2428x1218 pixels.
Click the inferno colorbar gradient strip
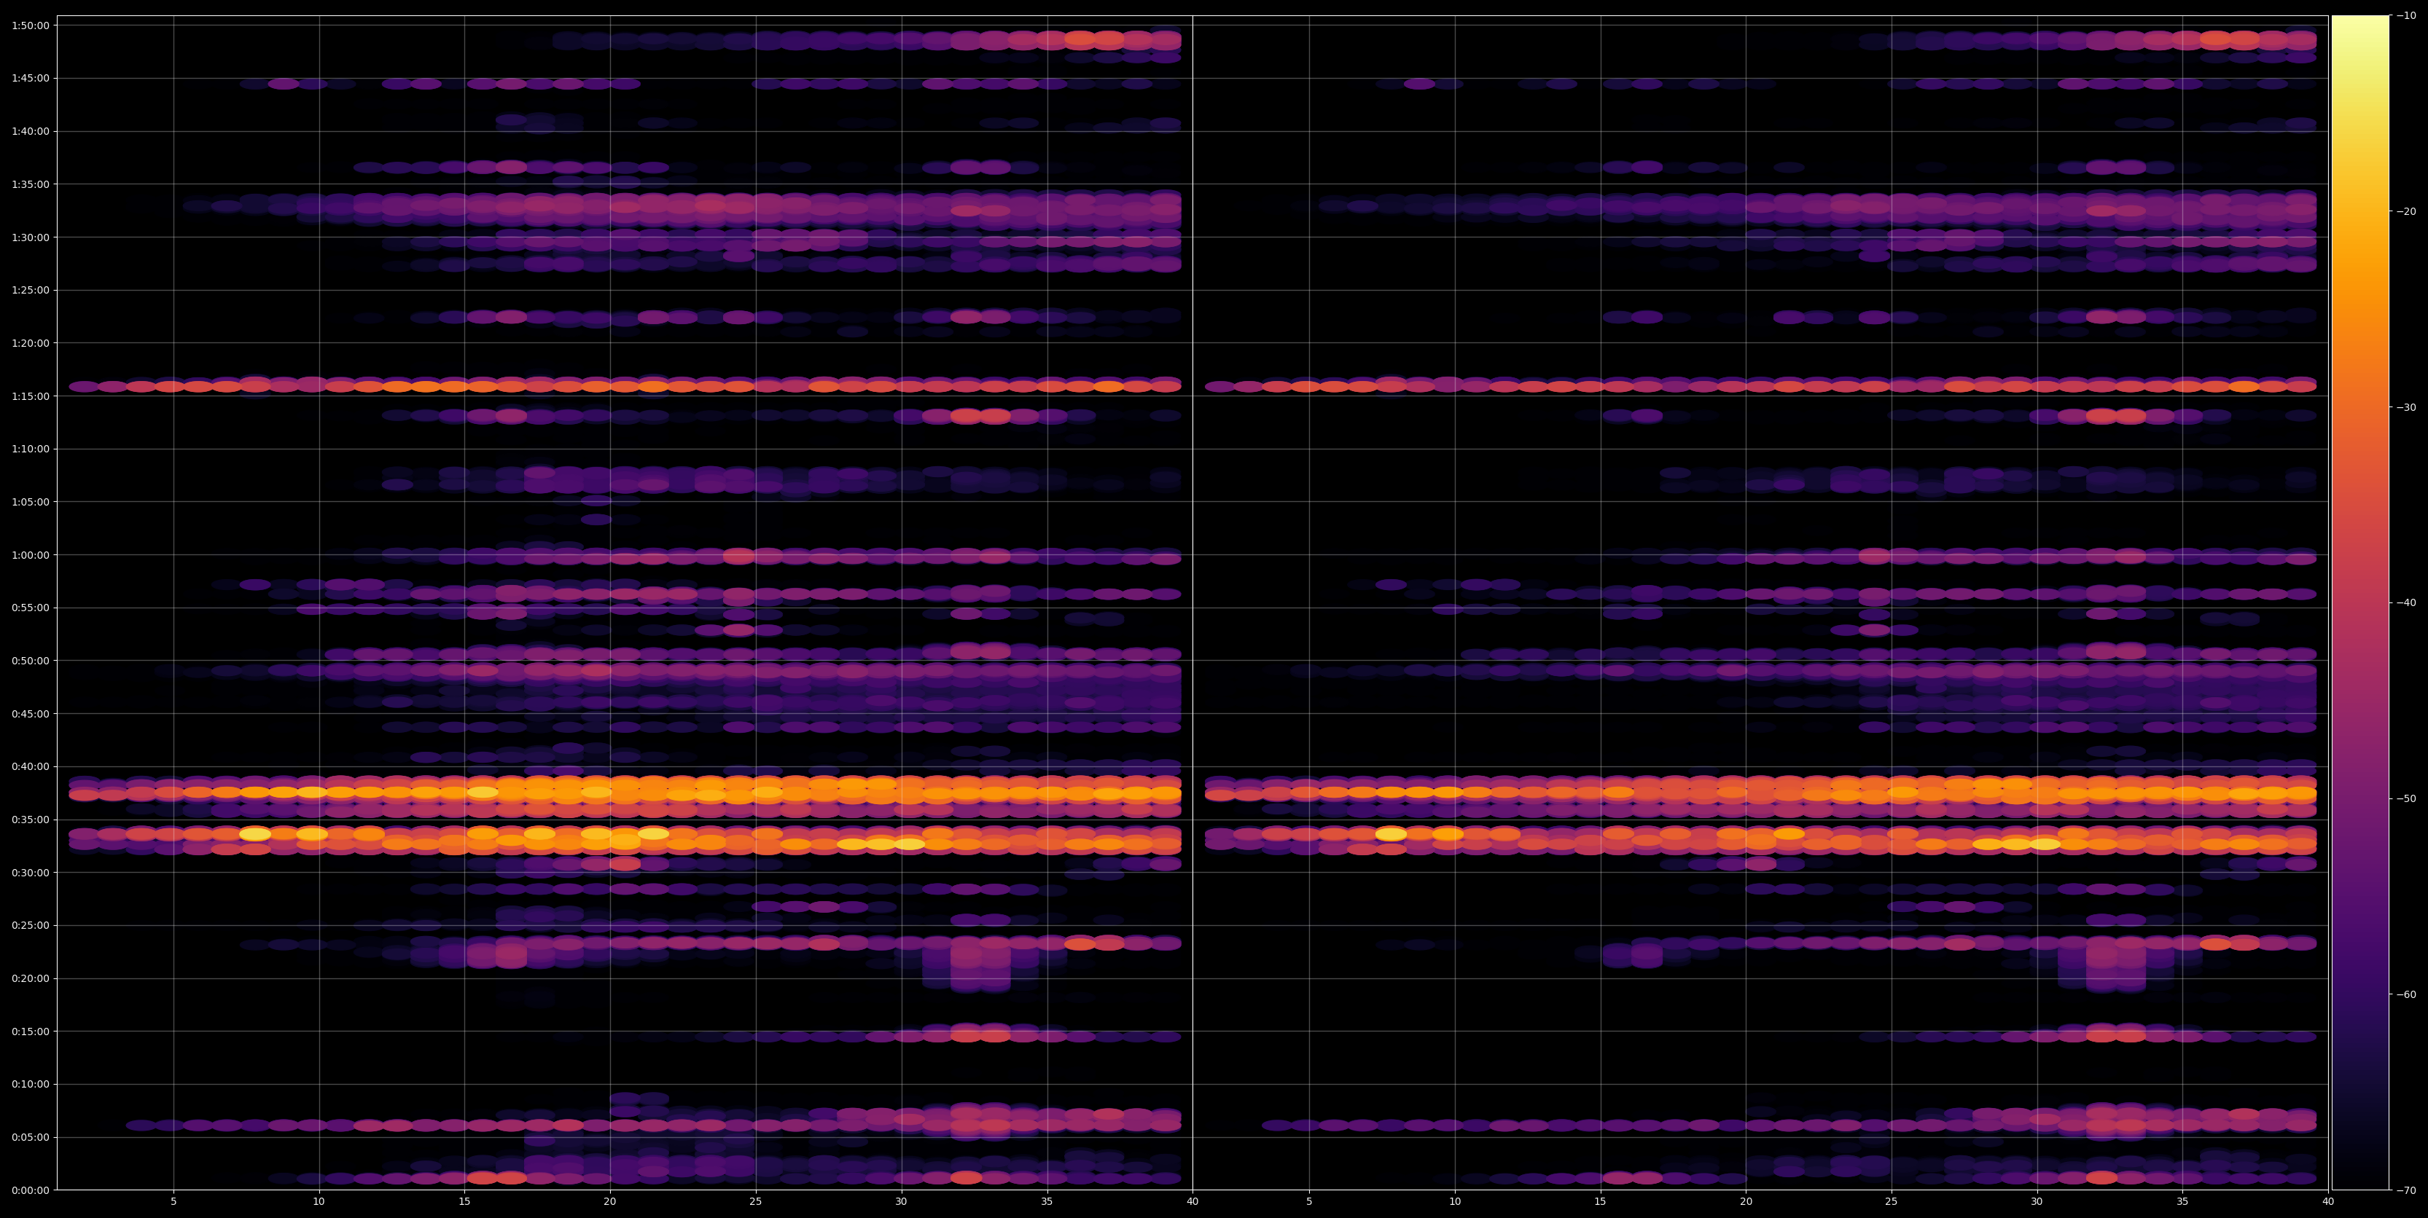point(2360,603)
